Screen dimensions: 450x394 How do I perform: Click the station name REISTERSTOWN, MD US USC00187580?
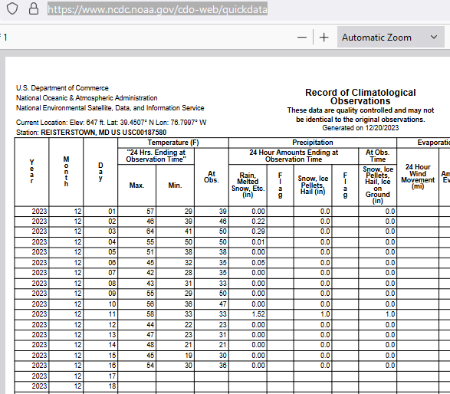tap(103, 133)
